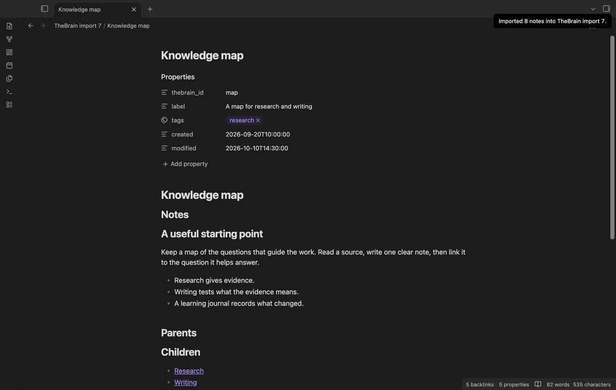This screenshot has height=390, width=616.
Task: Select the Knowledge map tab
Action: pyautogui.click(x=98, y=9)
